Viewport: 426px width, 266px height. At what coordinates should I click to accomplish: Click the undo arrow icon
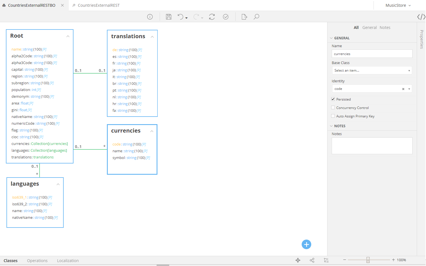(180, 17)
